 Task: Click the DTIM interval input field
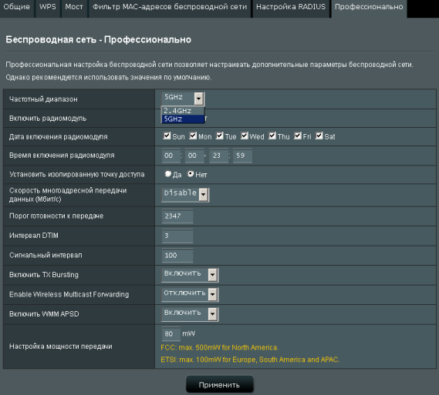pyautogui.click(x=177, y=236)
